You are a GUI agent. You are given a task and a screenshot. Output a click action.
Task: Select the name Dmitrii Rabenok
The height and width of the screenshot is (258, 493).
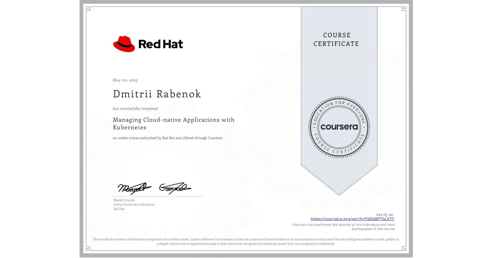click(157, 94)
